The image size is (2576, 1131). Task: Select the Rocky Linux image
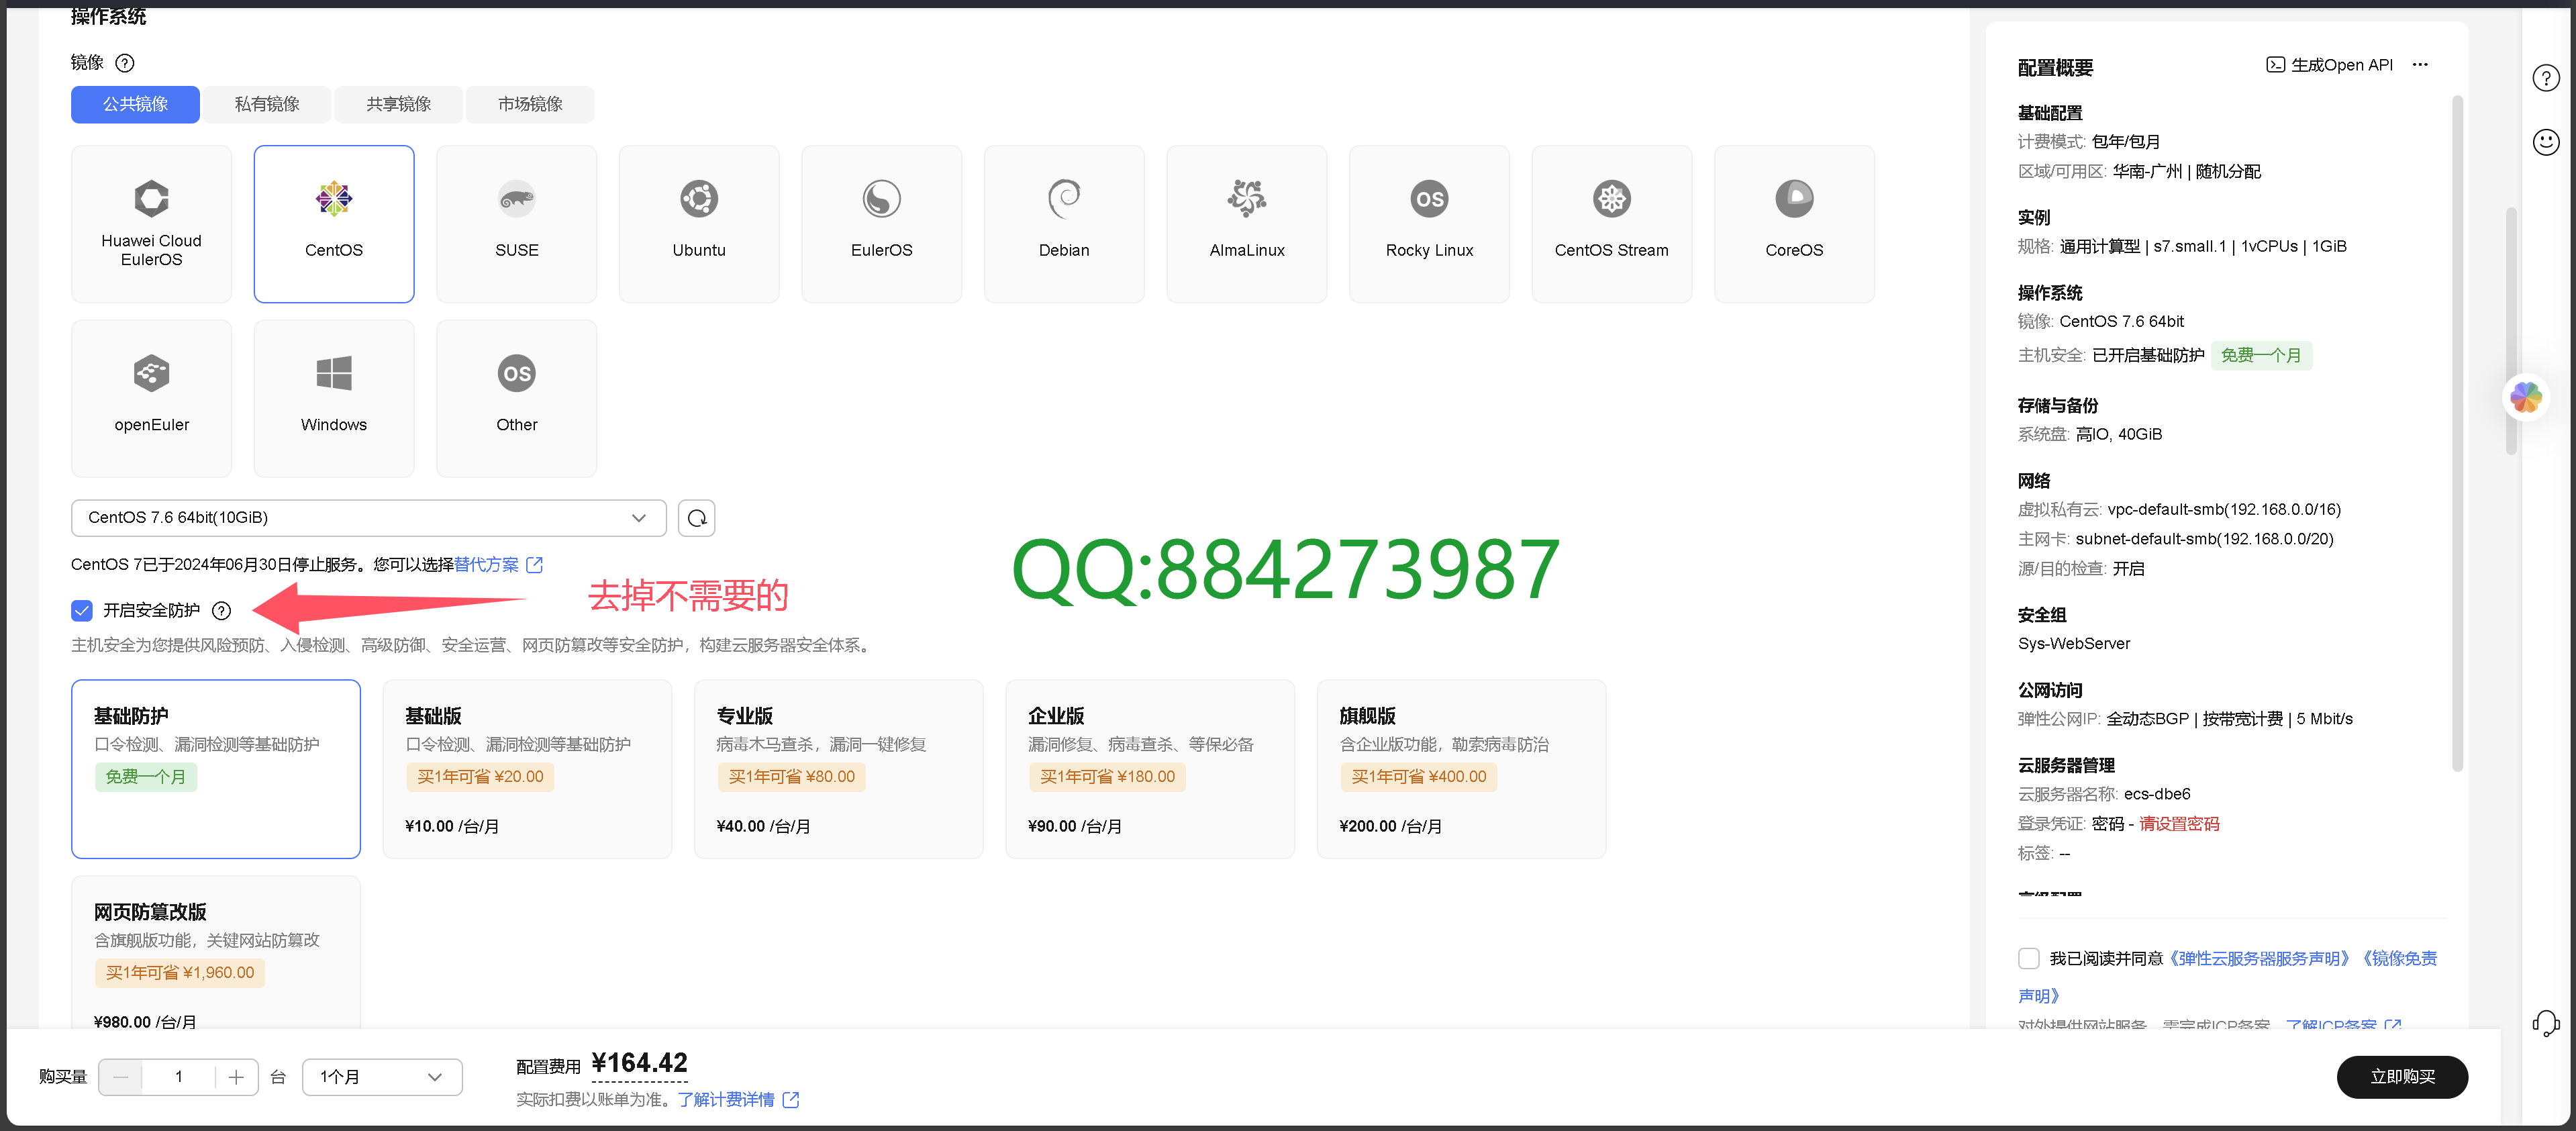(1429, 224)
